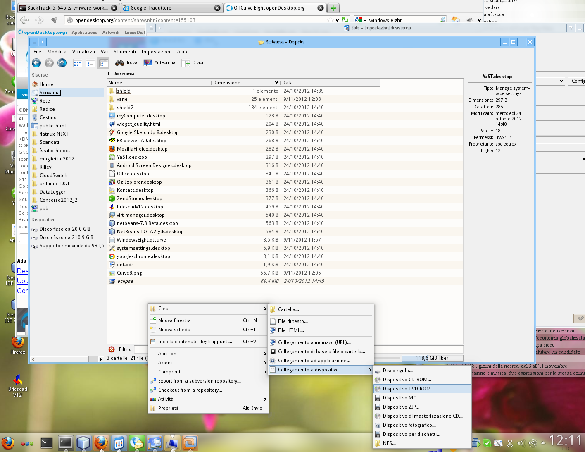Choose Disco rigido device entry
Image resolution: width=585 pixels, height=452 pixels.
(x=422, y=371)
